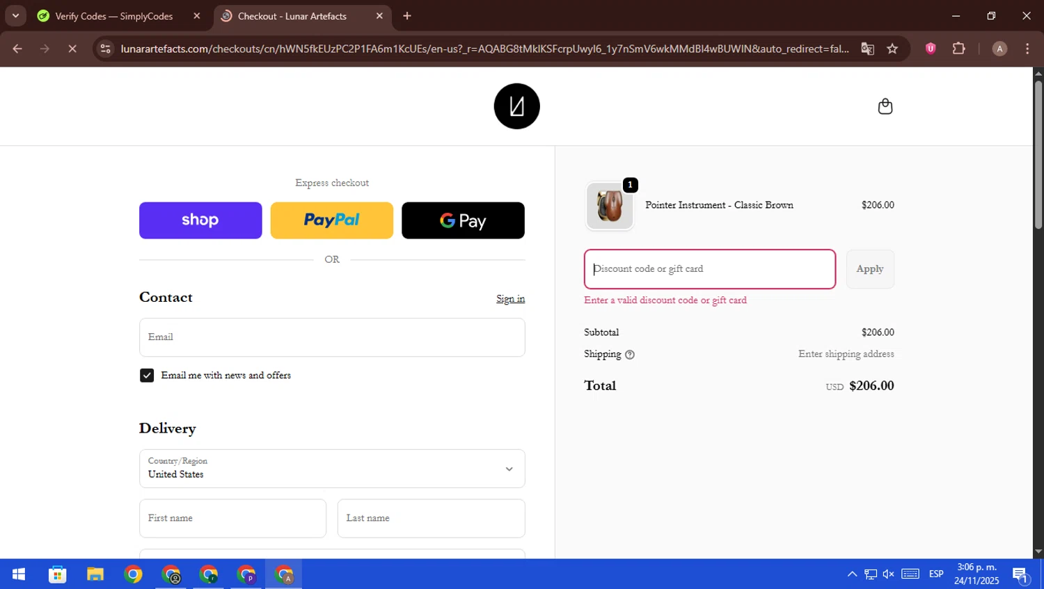Uncheck Email me with news and offers

[x=147, y=376]
